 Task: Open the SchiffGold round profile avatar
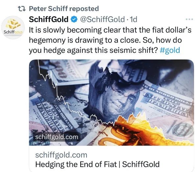tap(13, 28)
